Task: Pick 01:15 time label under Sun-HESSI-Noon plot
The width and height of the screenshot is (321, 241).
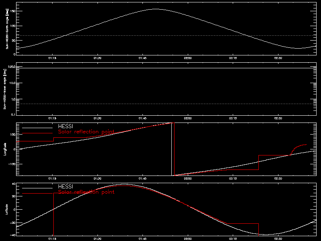Action: click(52, 118)
